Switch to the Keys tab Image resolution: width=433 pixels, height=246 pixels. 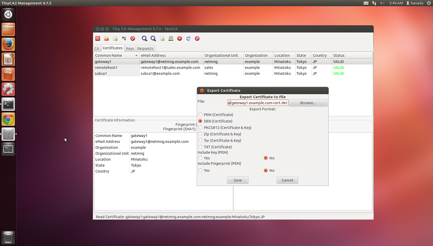(130, 49)
